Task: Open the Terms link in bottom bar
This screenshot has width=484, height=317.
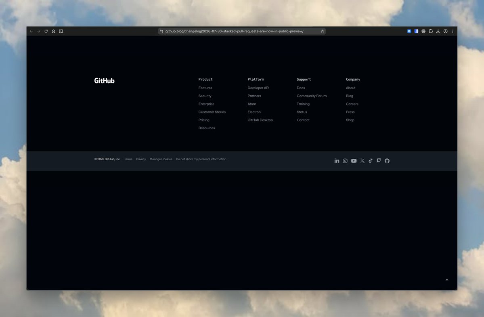Action: 128,159
